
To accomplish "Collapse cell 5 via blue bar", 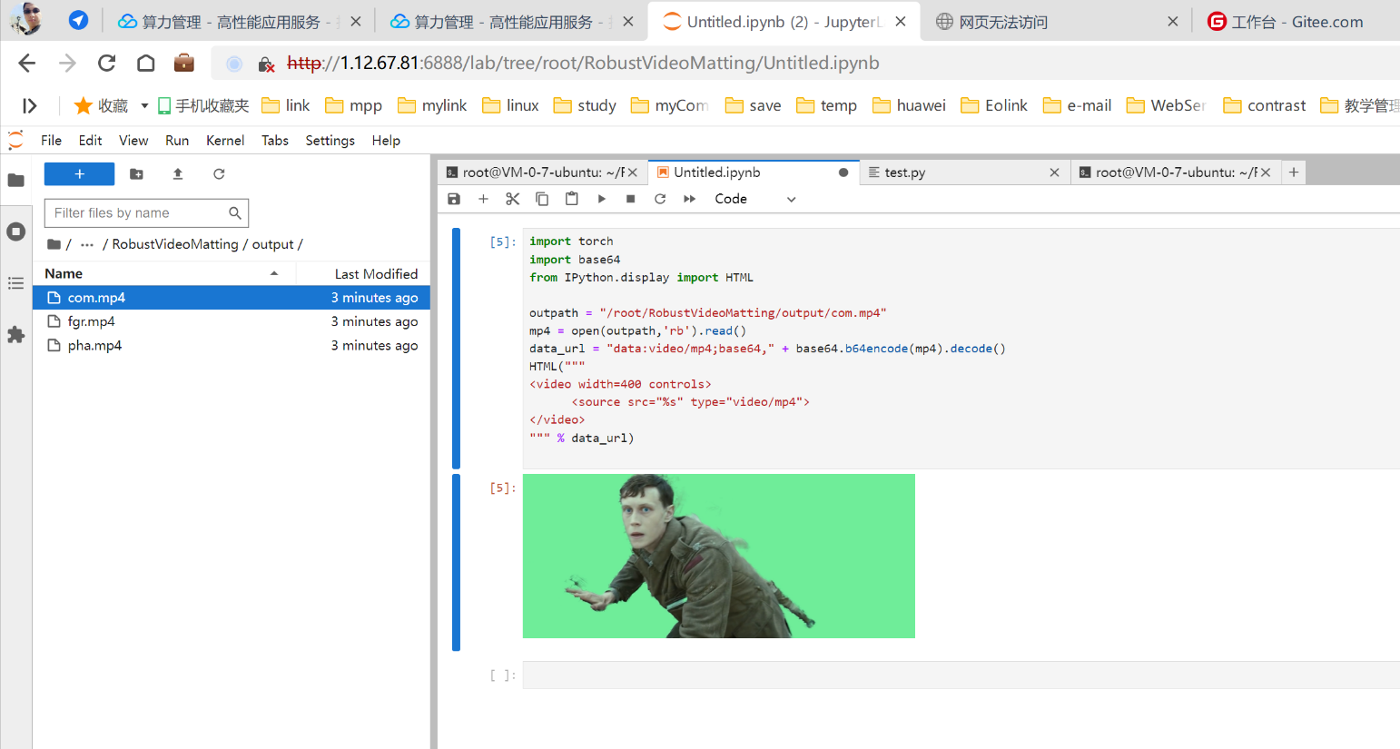I will pos(456,348).
